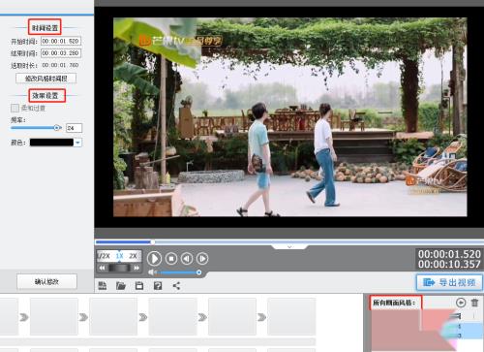Click the frequency value field showing 24

(74, 128)
